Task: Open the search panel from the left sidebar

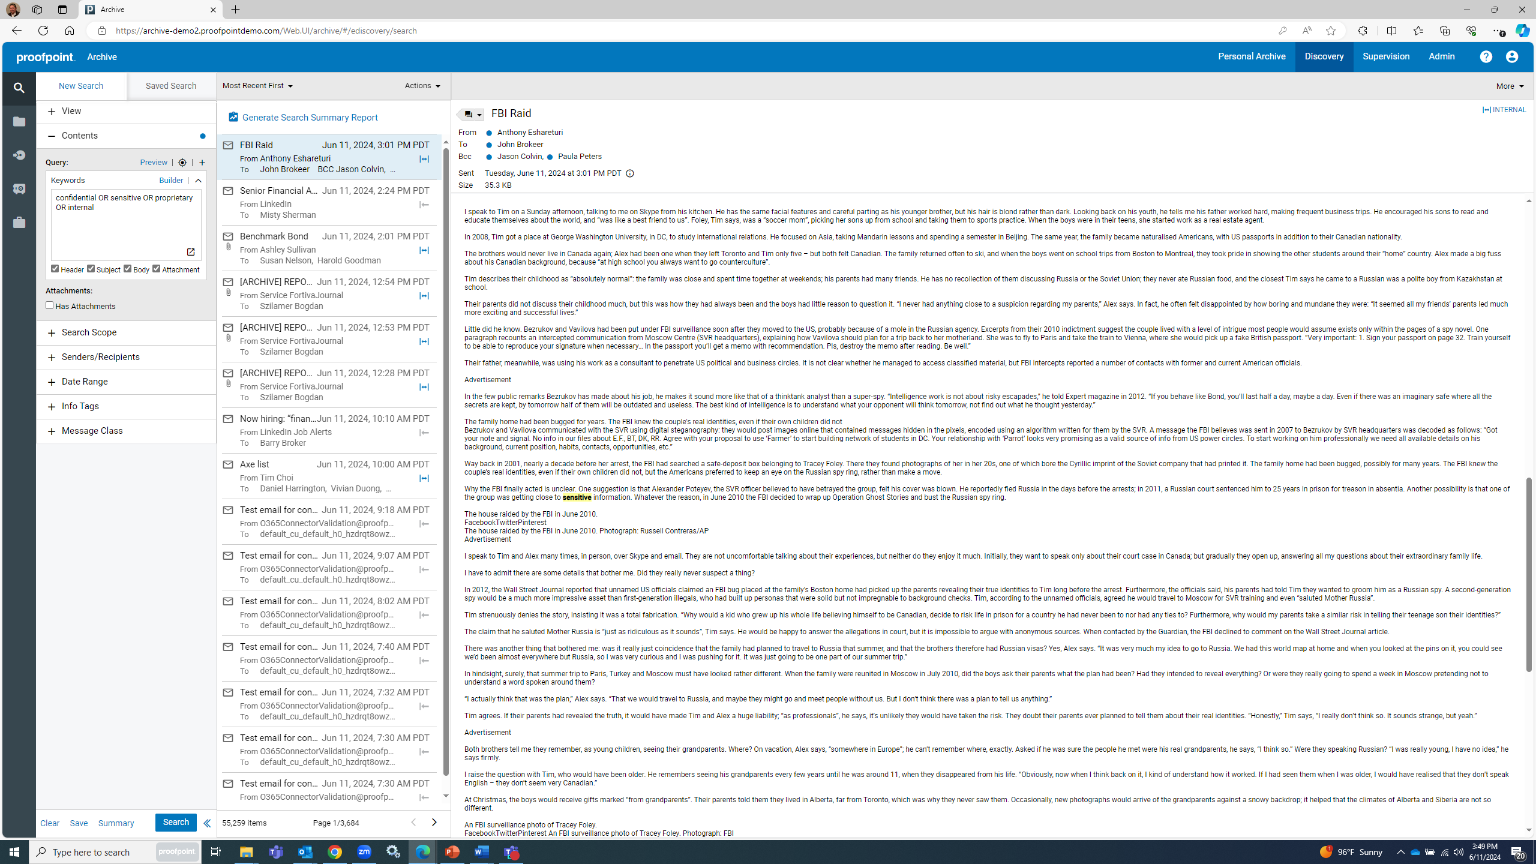Action: [19, 88]
